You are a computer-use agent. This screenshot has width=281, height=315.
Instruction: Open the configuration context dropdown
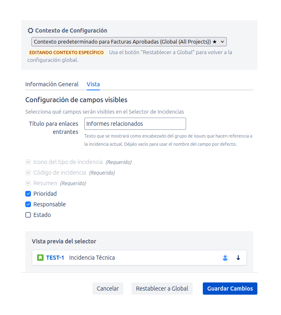coord(129,42)
